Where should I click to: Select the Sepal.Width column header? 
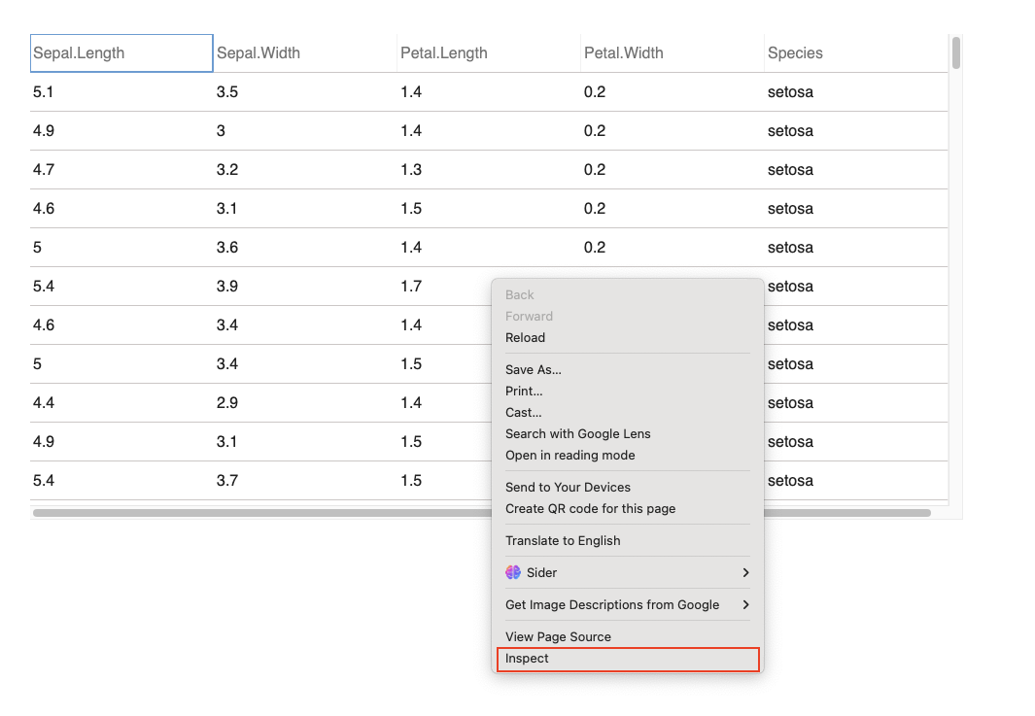click(x=259, y=53)
